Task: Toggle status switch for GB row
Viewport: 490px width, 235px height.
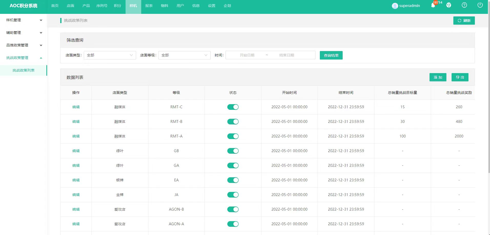Action: (233, 151)
